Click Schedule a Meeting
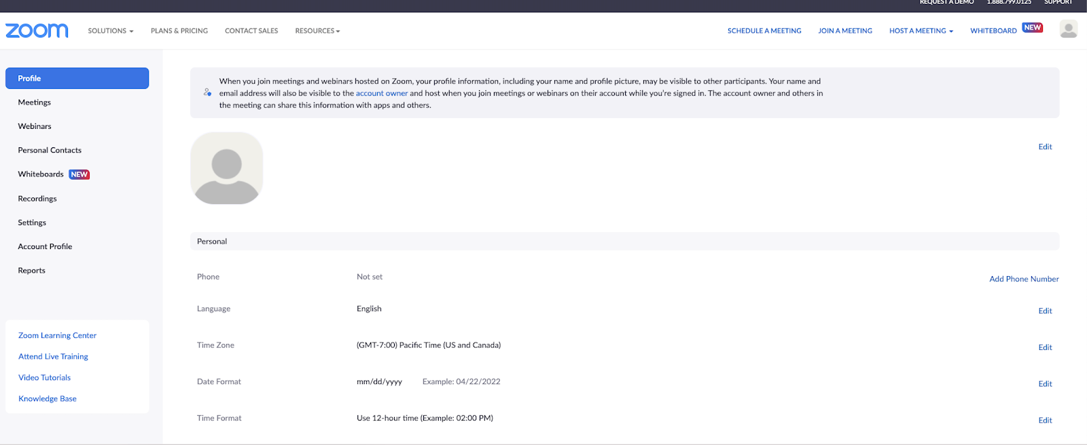This screenshot has width=1087, height=445. 764,31
